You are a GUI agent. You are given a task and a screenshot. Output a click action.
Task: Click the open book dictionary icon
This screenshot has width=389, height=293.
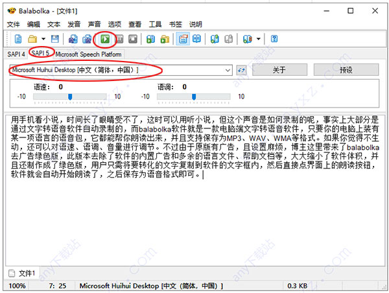pos(196,39)
